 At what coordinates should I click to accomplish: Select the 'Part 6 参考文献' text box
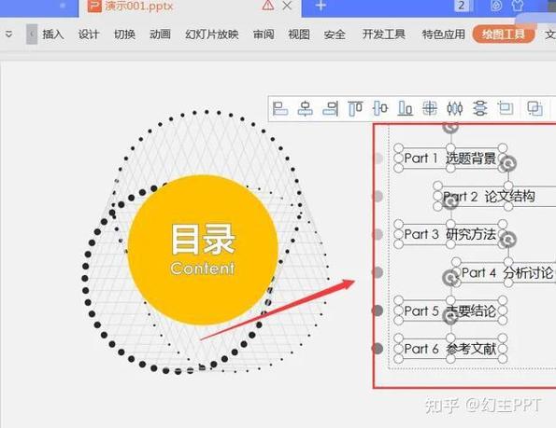coord(450,349)
